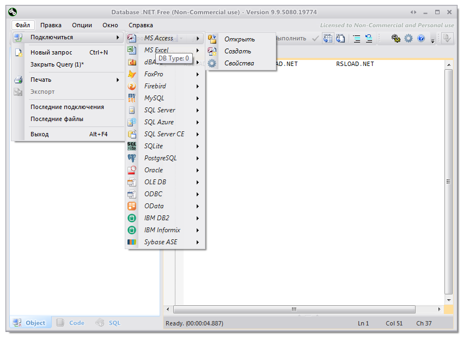Click the Firebird flame icon
463x338 pixels.
[x=132, y=86]
